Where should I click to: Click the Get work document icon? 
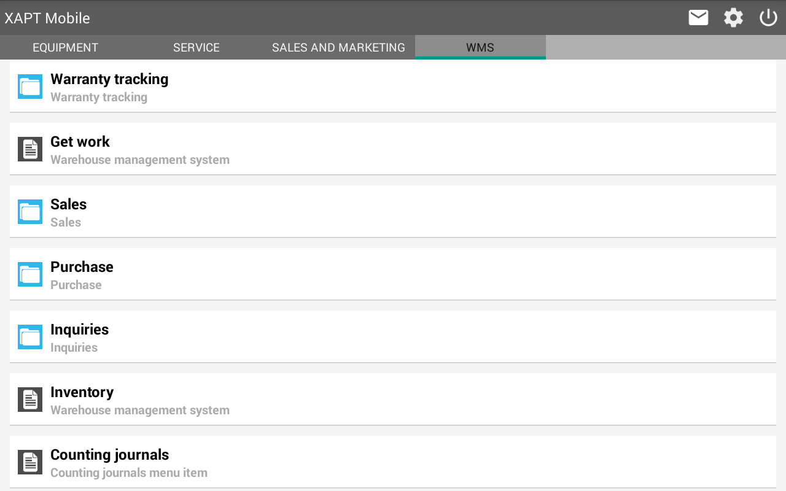[x=30, y=149]
